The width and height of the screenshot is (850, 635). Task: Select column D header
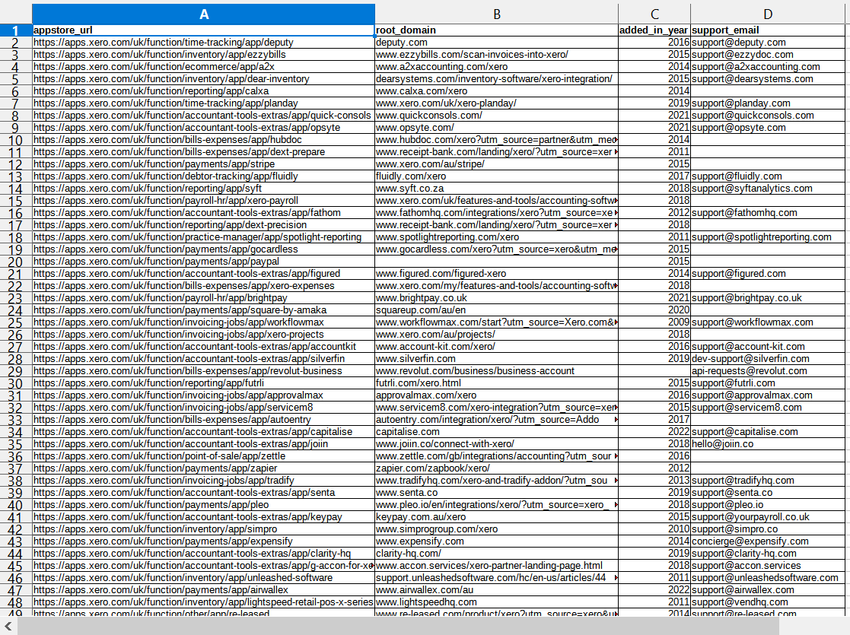click(x=769, y=14)
